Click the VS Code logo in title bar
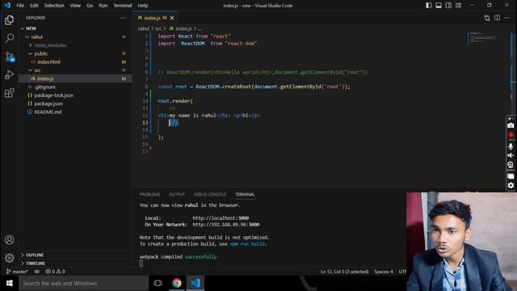Screen dimensions: 517x291 pyautogui.click(x=7, y=6)
